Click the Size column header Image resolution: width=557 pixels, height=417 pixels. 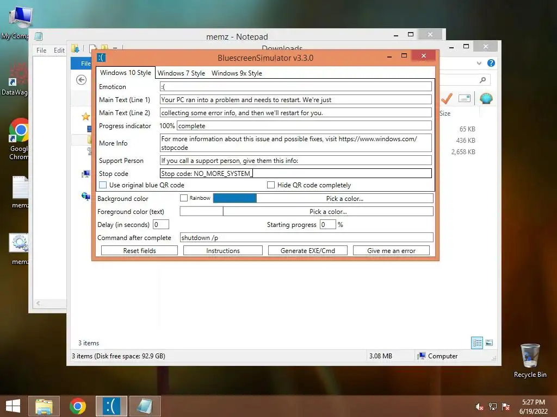(x=445, y=113)
